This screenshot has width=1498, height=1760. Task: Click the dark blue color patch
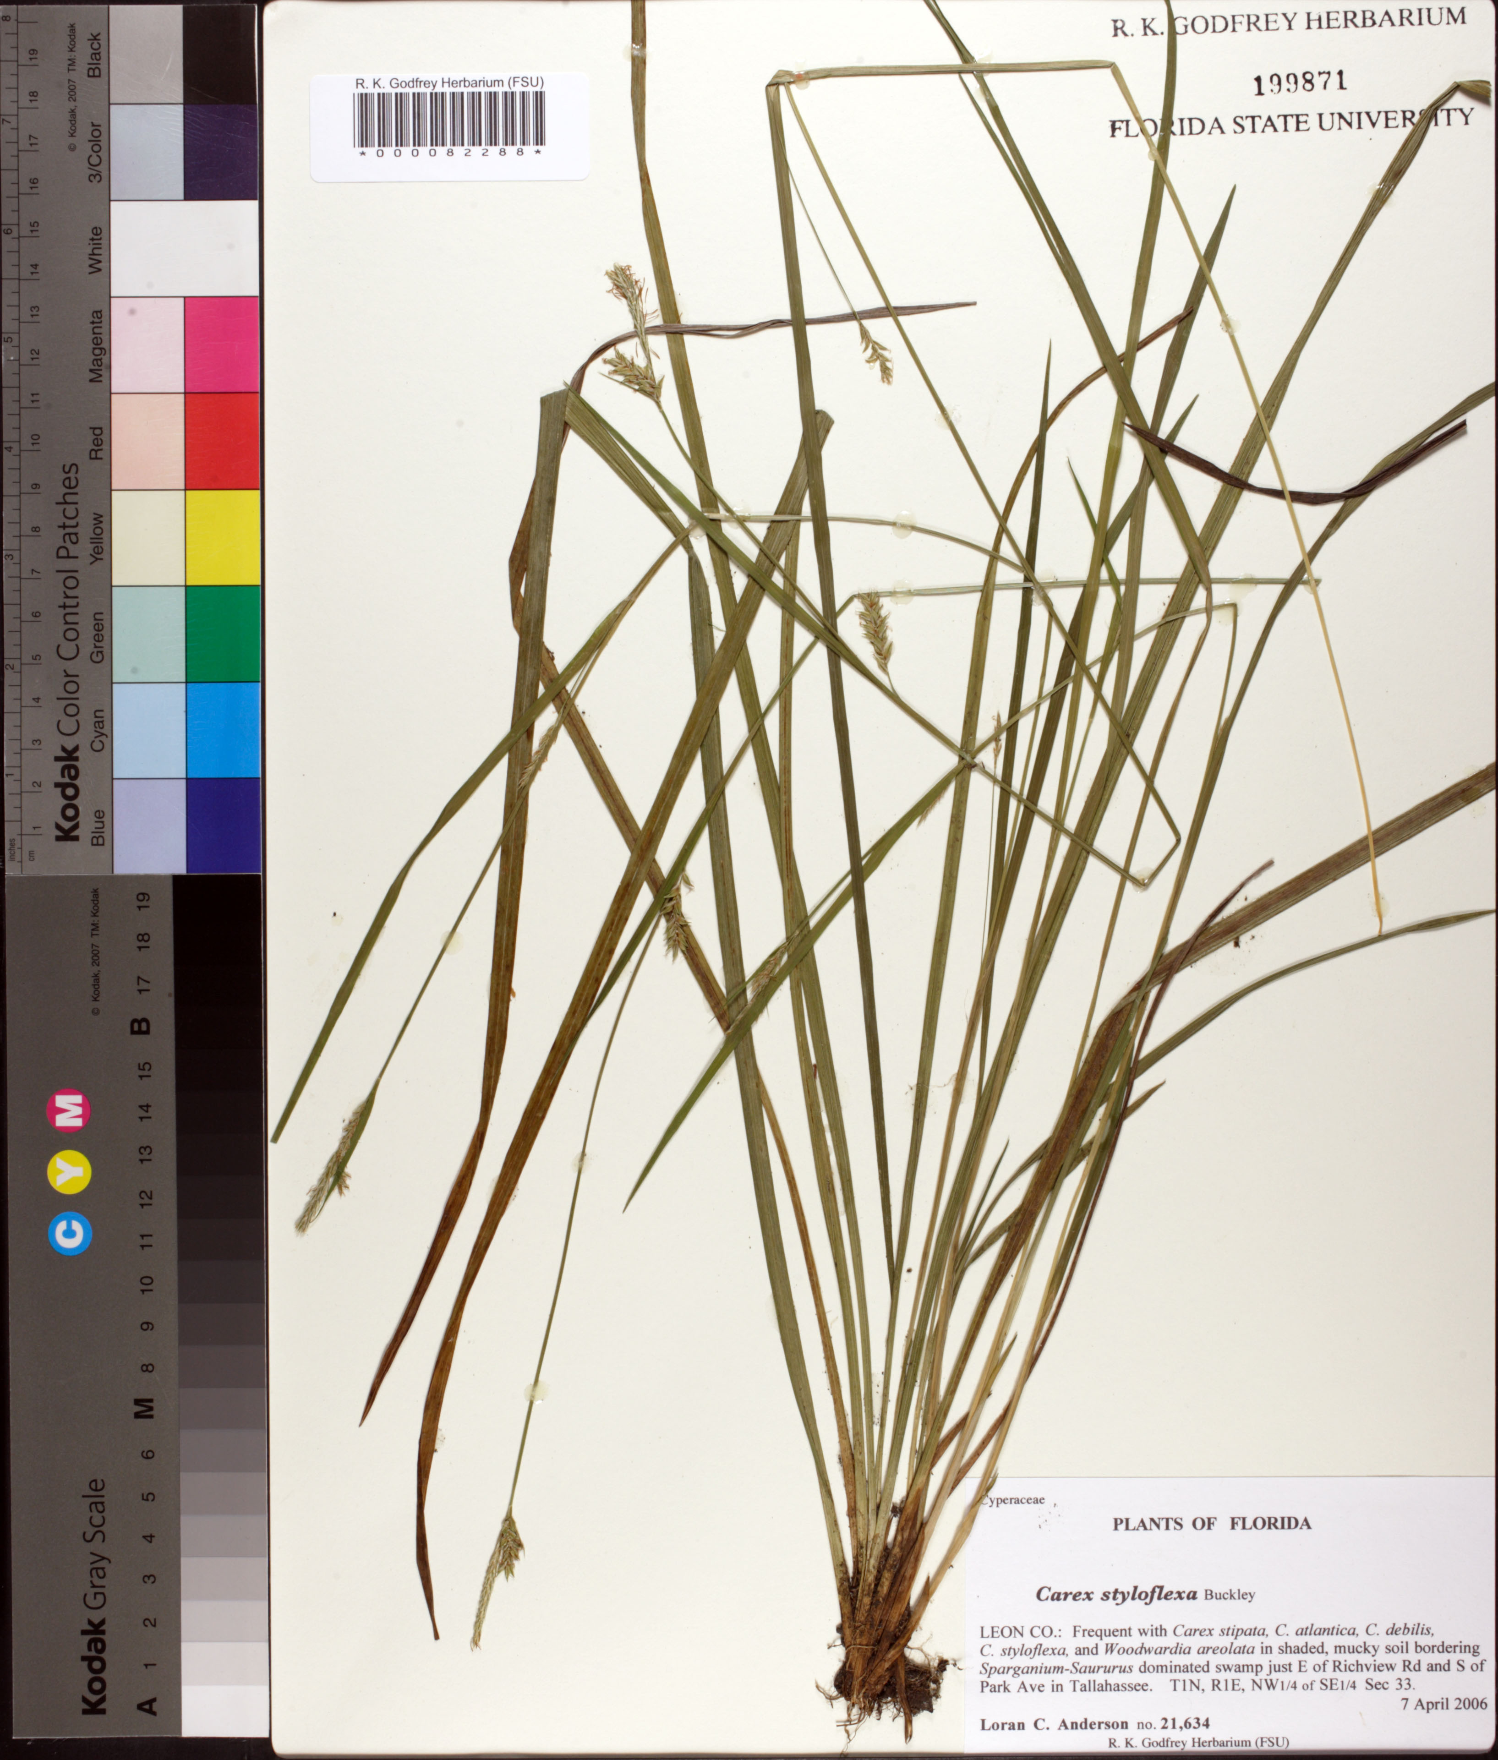coord(222,825)
